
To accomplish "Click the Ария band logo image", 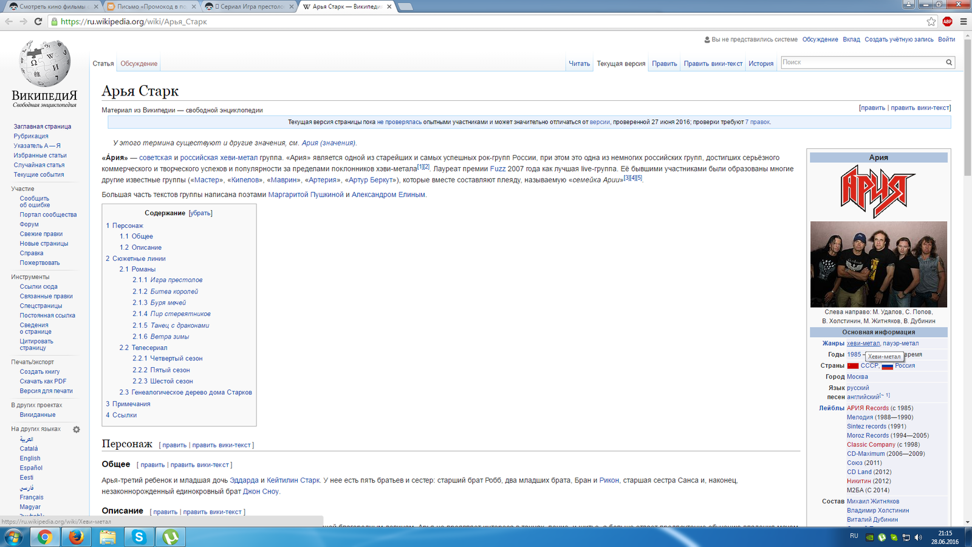I will 878,191.
